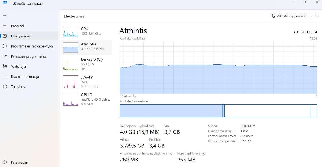Open Programėlės retrospektyva history icon
The height and width of the screenshot is (167, 322).
(x=5, y=46)
